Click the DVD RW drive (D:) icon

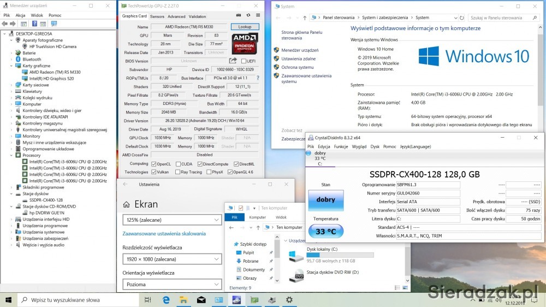[296, 276]
